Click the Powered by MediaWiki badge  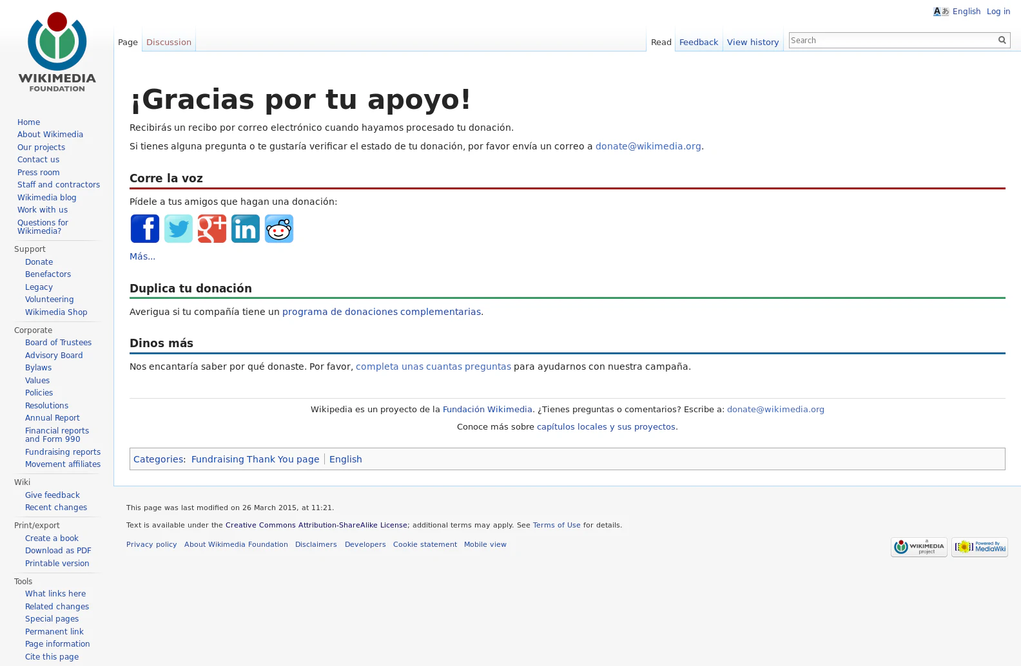[x=979, y=547]
